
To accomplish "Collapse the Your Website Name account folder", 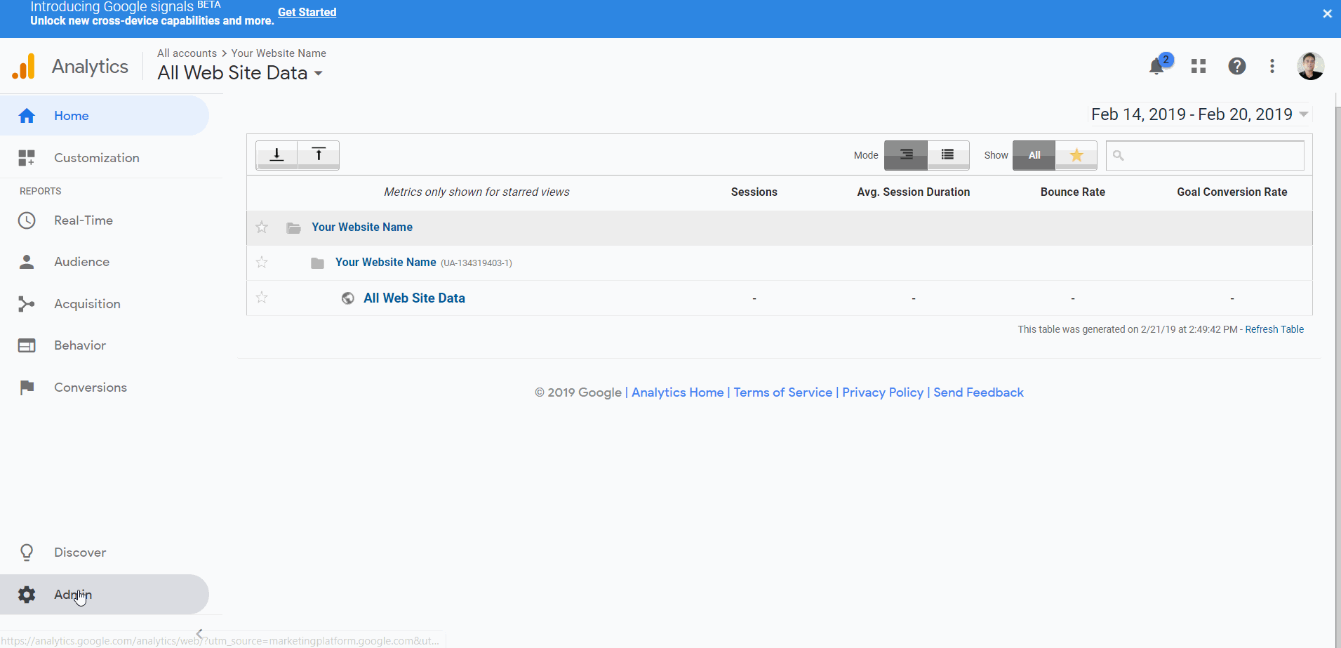I will [294, 227].
